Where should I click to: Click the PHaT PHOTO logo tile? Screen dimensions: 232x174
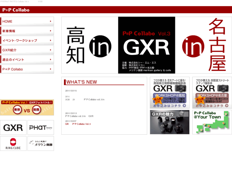click(x=41, y=127)
